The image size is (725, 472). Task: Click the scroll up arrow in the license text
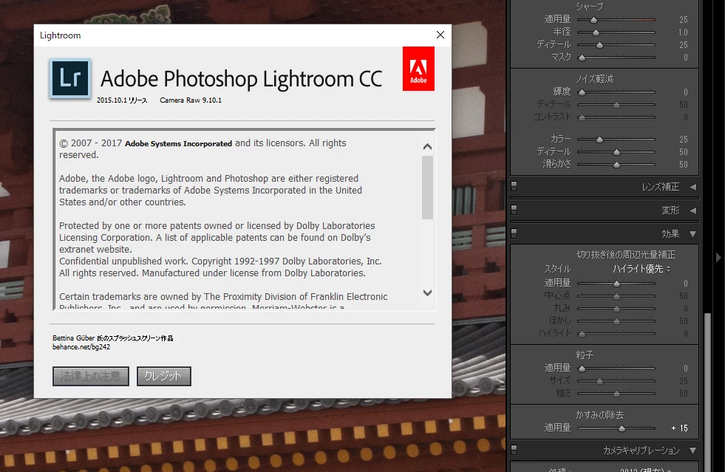[428, 146]
